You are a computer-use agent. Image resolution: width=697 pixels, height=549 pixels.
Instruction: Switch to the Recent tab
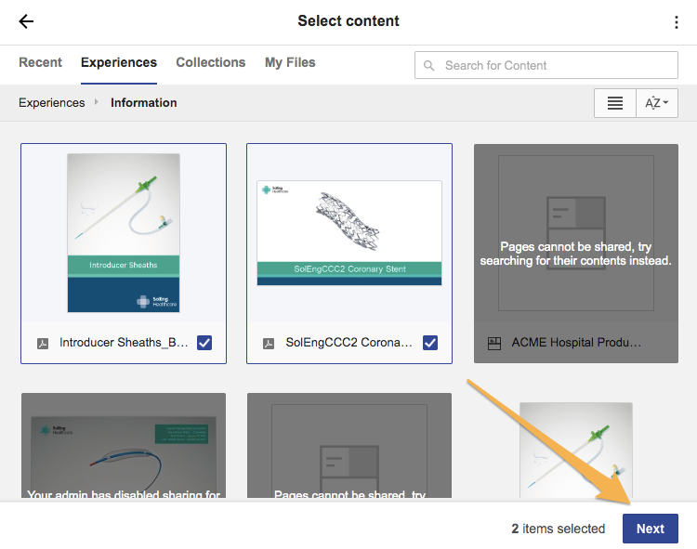pyautogui.click(x=41, y=62)
